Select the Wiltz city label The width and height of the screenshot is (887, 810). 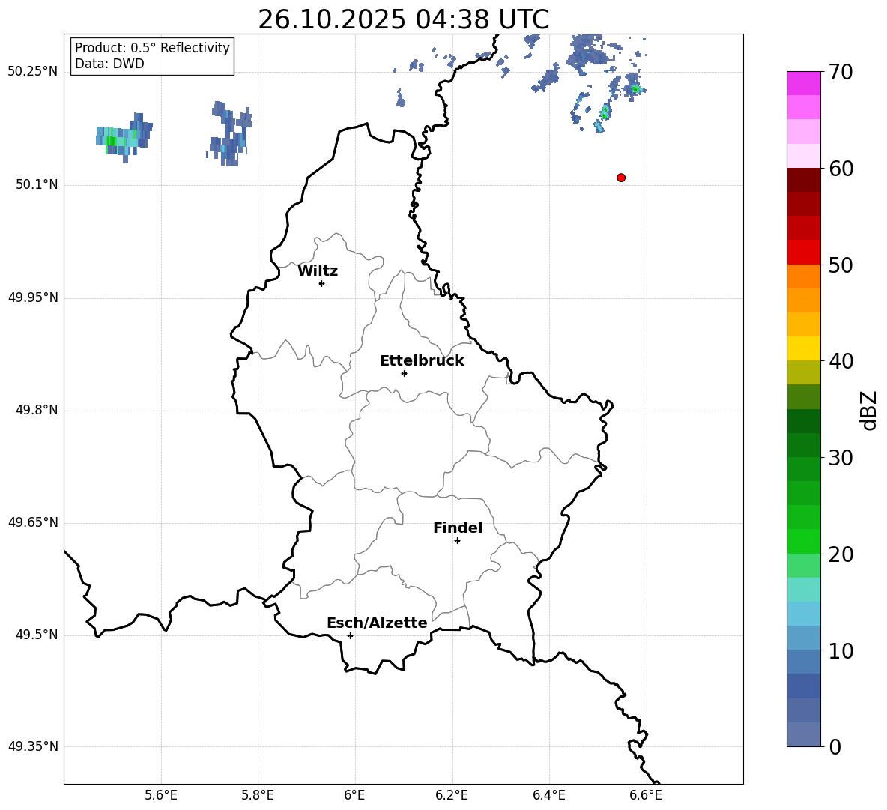pyautogui.click(x=318, y=271)
